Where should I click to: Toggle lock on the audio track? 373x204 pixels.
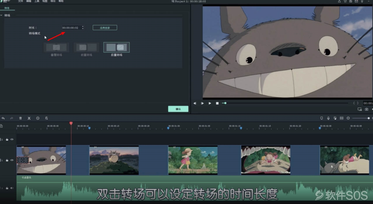(7, 188)
